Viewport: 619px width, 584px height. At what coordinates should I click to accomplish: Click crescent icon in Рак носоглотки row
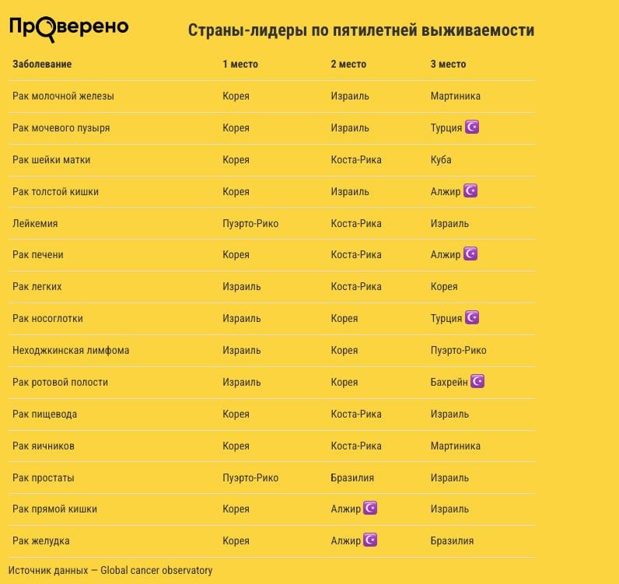click(471, 317)
